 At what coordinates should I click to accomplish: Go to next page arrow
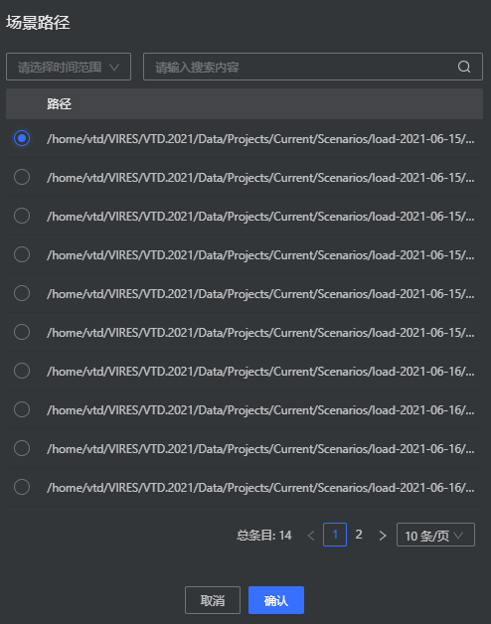click(383, 536)
